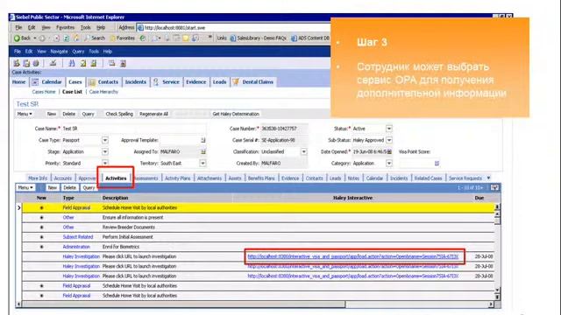Switch to the Incidents screen tab
Image resolution: width=561 pixels, height=315 pixels.
click(136, 82)
